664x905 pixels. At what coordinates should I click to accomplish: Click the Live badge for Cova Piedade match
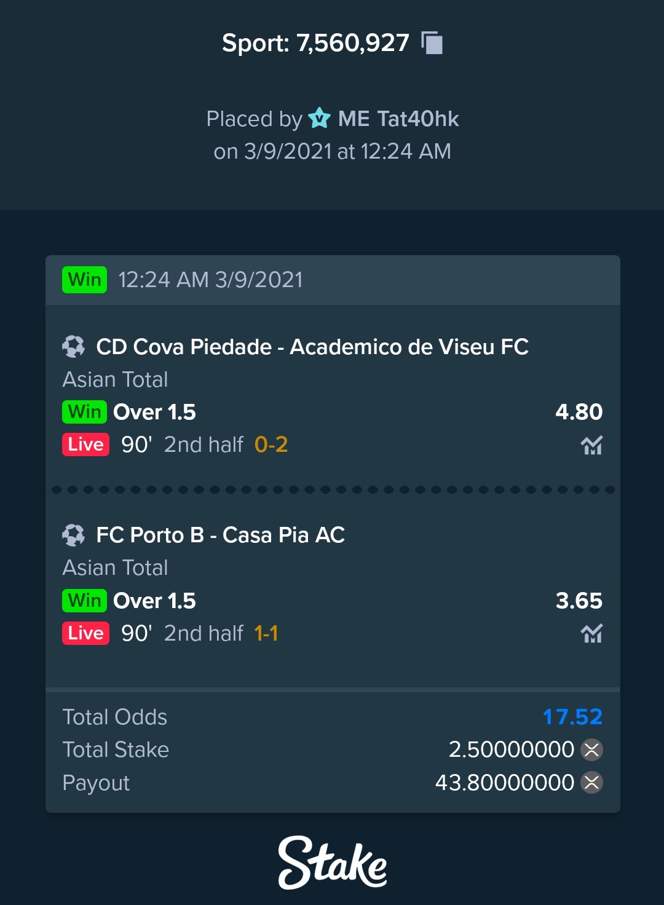pos(85,445)
